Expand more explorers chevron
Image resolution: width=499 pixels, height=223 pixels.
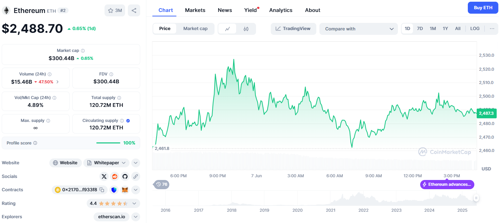click(x=136, y=217)
